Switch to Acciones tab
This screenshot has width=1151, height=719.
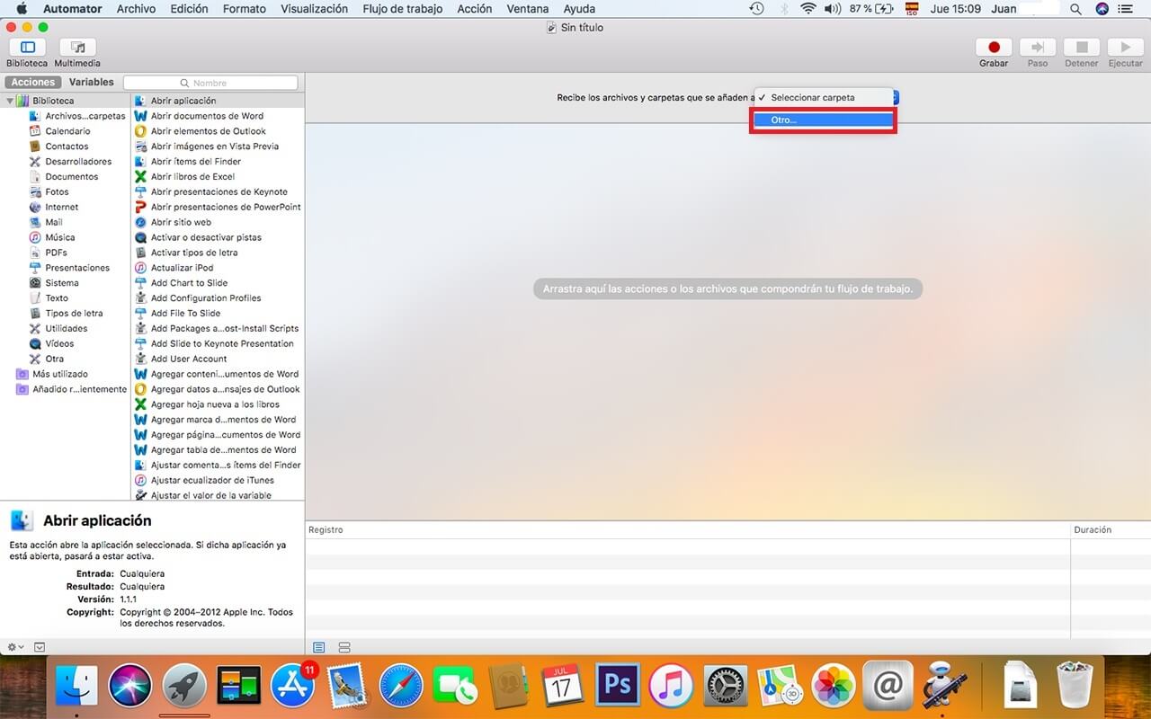click(32, 82)
